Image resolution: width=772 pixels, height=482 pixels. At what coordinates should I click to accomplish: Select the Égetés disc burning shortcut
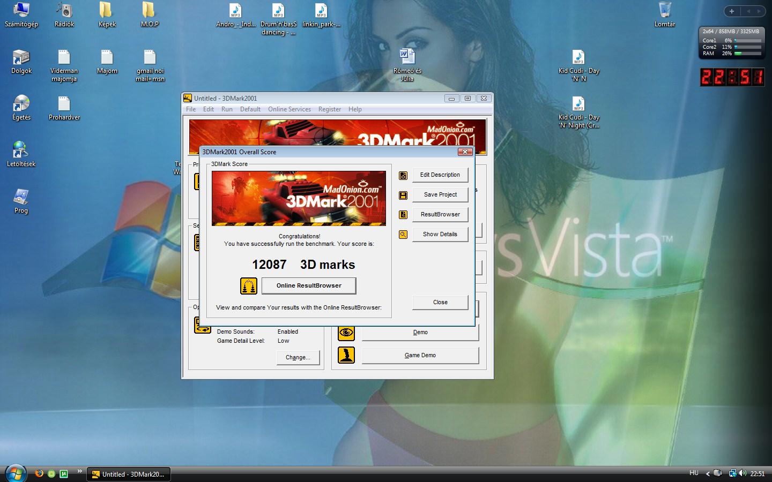(21, 108)
